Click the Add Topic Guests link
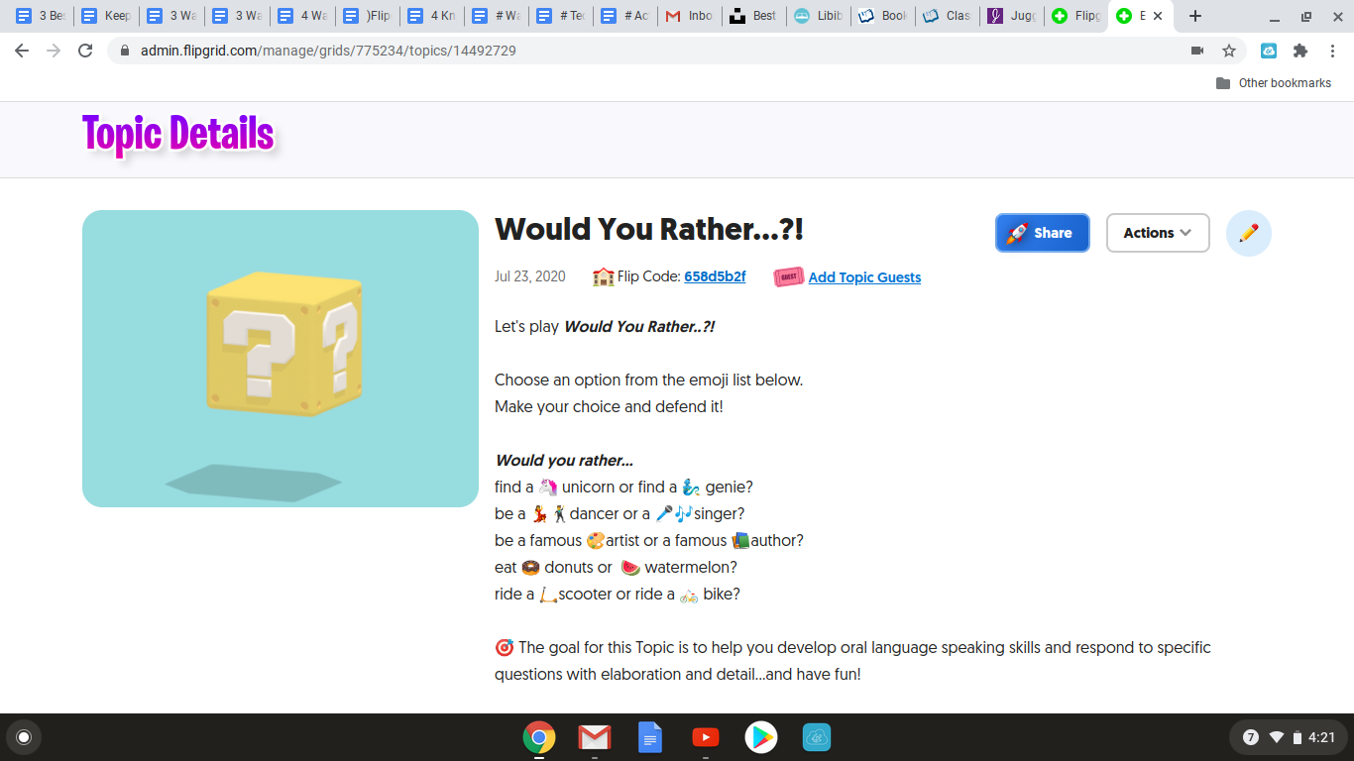Viewport: 1354px width, 761px height. click(x=864, y=277)
